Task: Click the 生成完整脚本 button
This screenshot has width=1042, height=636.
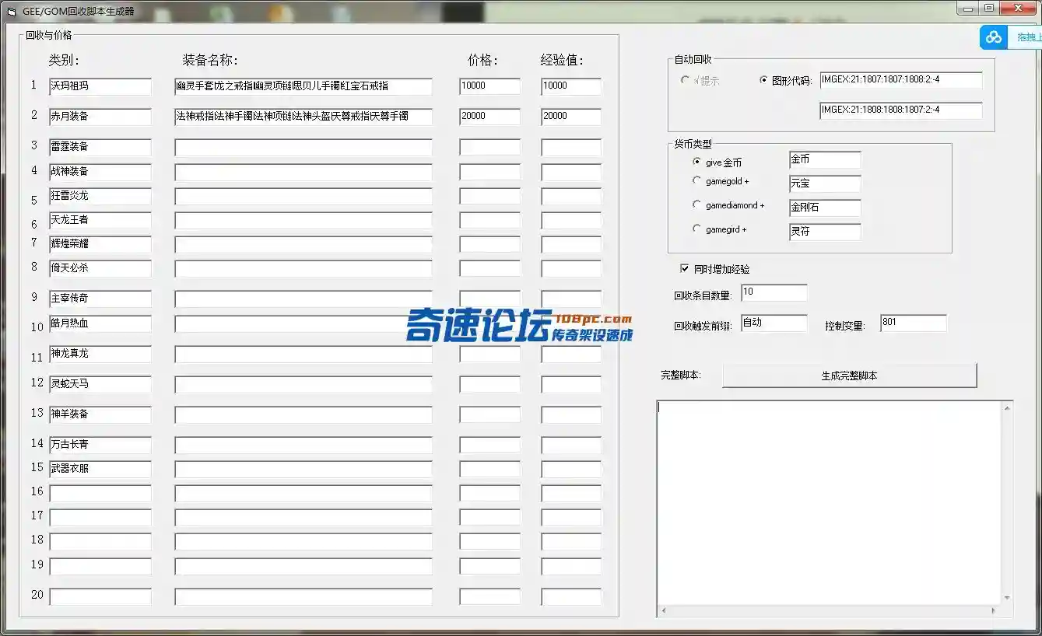Action: [849, 376]
